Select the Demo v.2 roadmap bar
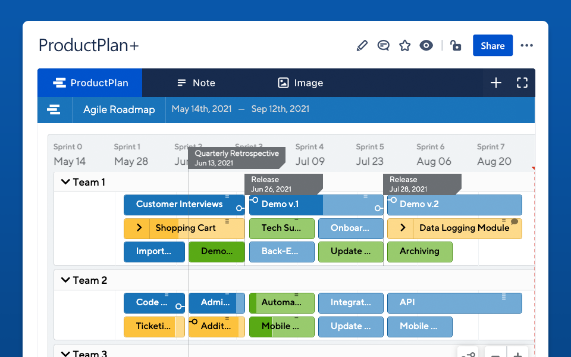The width and height of the screenshot is (571, 357). click(x=454, y=205)
